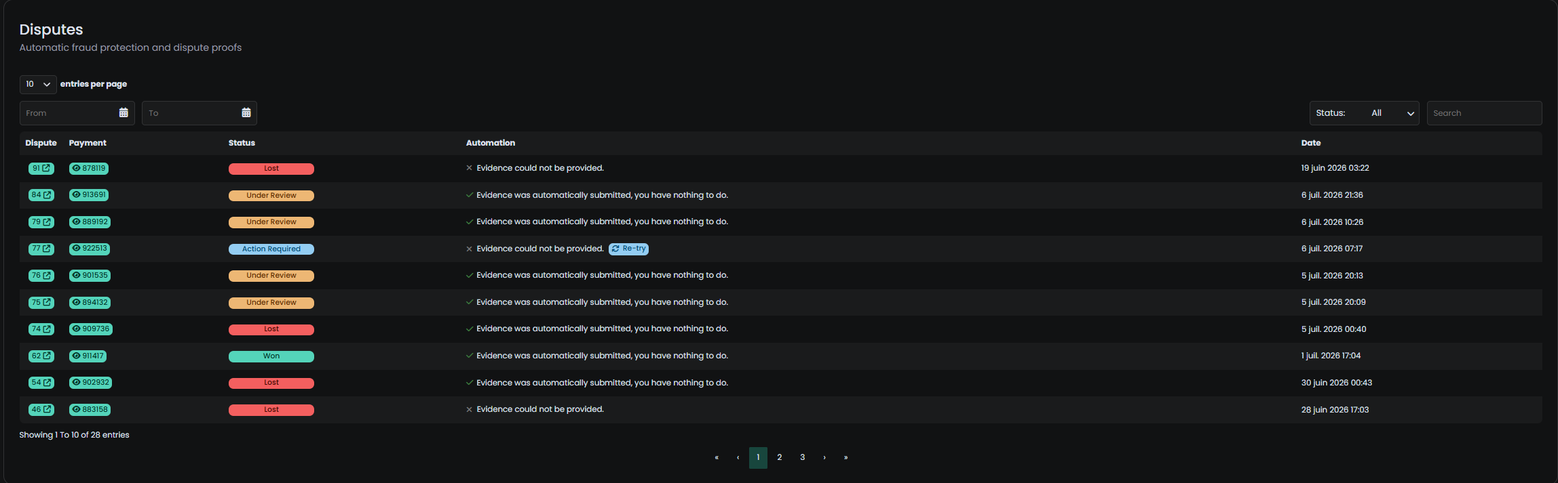This screenshot has width=1558, height=483.
Task: Go to page 3 of disputes
Action: click(x=802, y=457)
